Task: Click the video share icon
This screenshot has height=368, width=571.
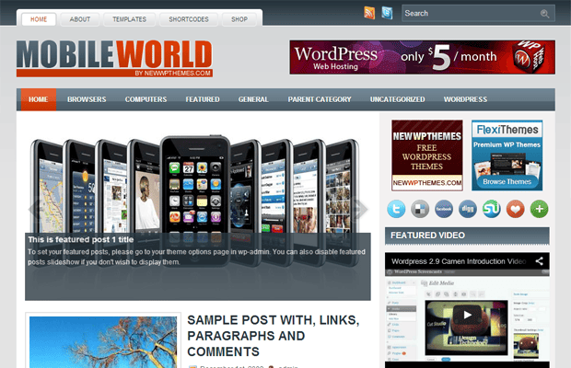Action: point(540,262)
